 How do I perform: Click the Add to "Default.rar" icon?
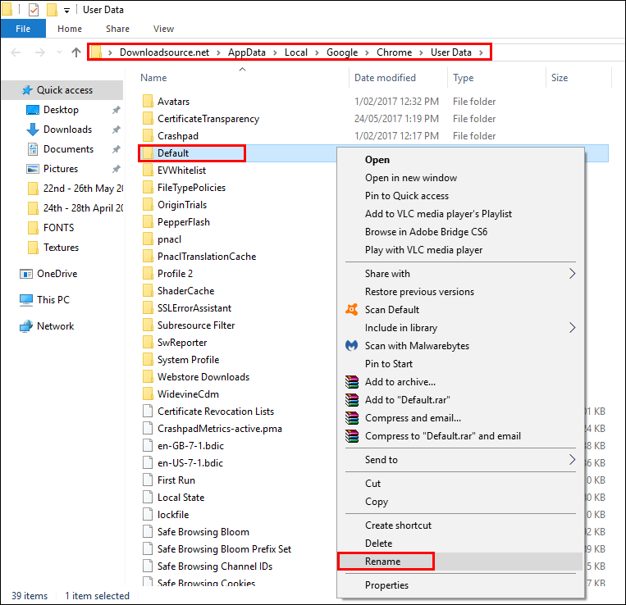coord(352,399)
